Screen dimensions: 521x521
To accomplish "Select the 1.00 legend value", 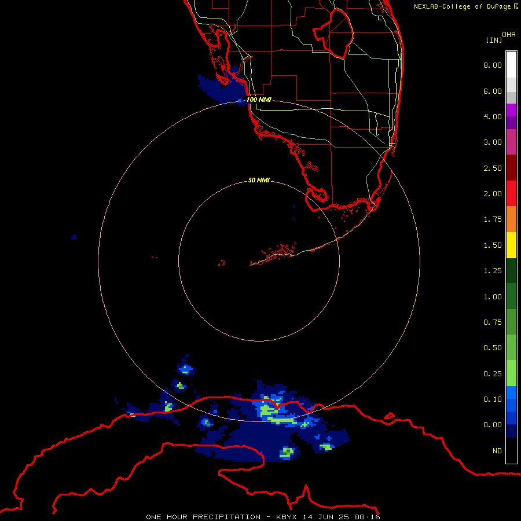I will tap(493, 297).
